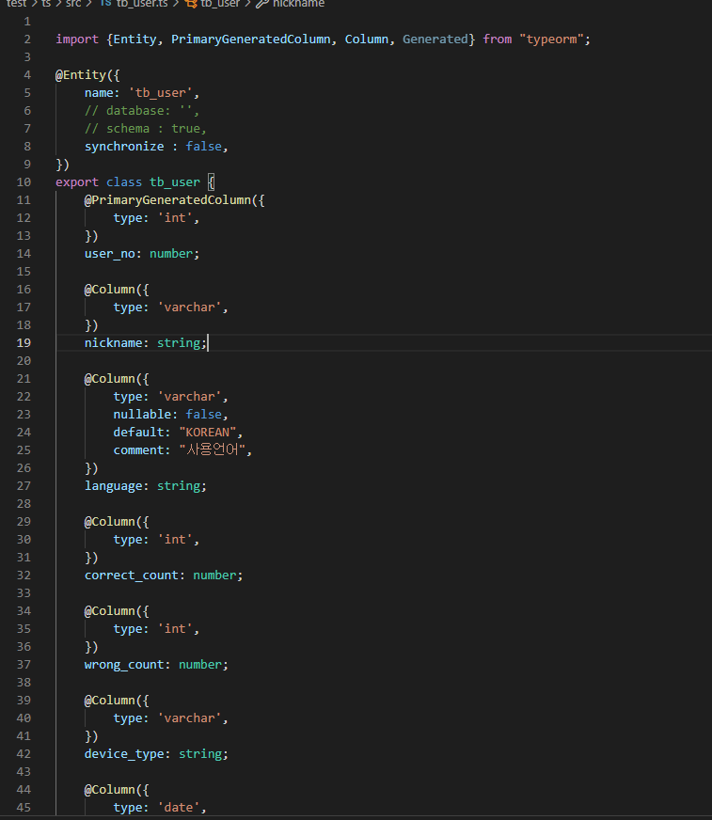Viewport: 712px width, 820px height.
Task: Click line number 19 in gutter
Action: coord(24,343)
